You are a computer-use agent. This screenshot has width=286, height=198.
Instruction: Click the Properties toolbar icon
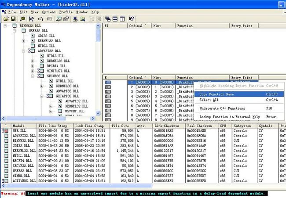pyautogui.click(x=66, y=19)
